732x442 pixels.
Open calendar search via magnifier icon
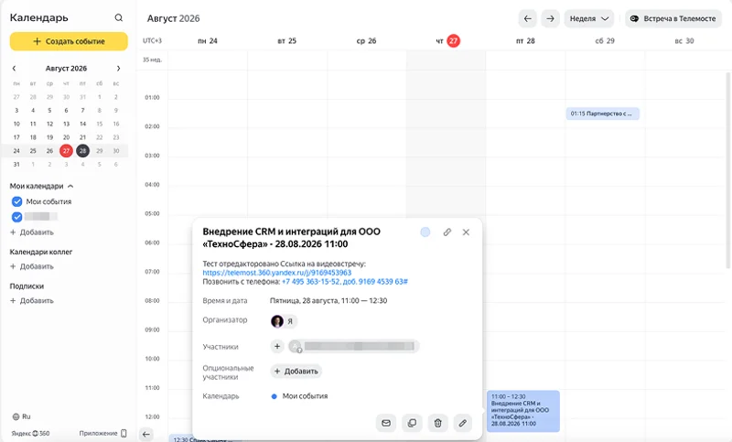pos(119,17)
